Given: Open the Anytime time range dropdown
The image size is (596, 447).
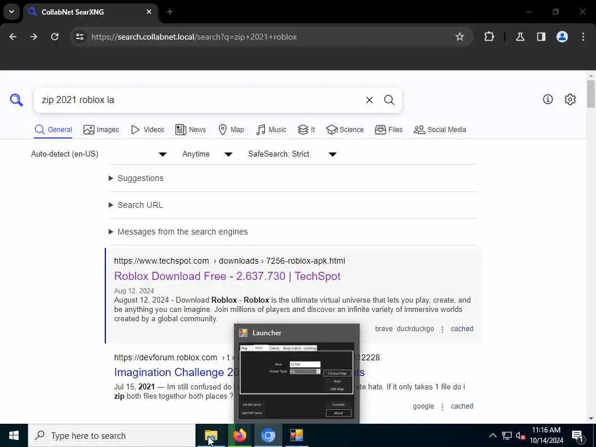Looking at the screenshot, I should pyautogui.click(x=207, y=154).
